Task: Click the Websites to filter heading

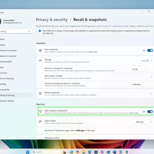Action: (52, 138)
